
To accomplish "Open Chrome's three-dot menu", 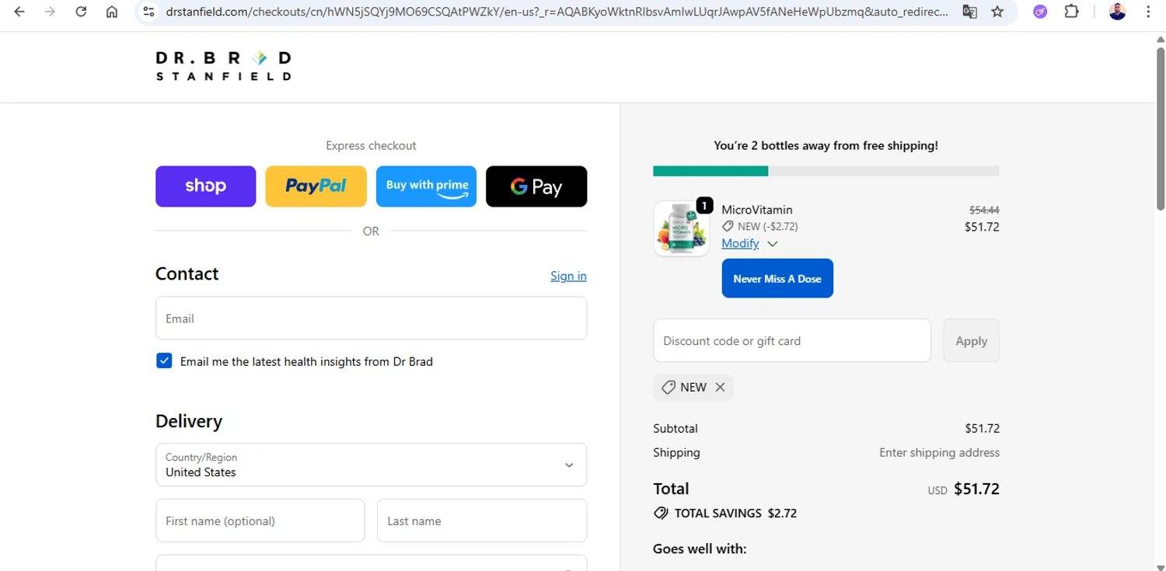I will pos(1148,12).
